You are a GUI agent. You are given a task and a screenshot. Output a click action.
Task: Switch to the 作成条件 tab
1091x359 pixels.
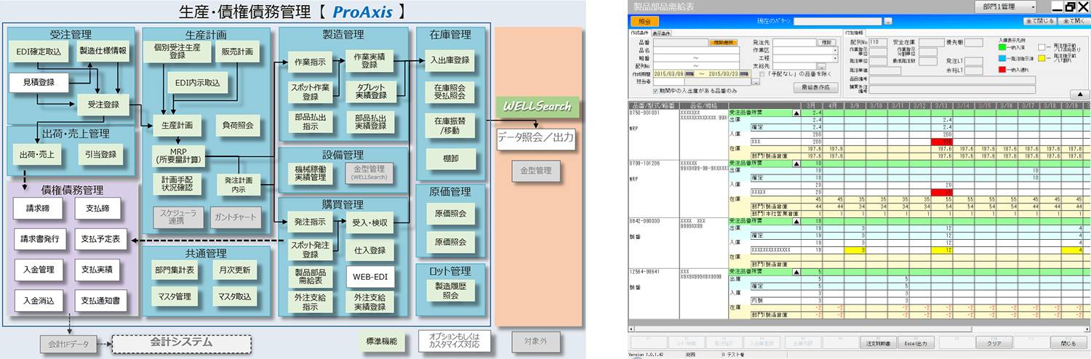(639, 33)
